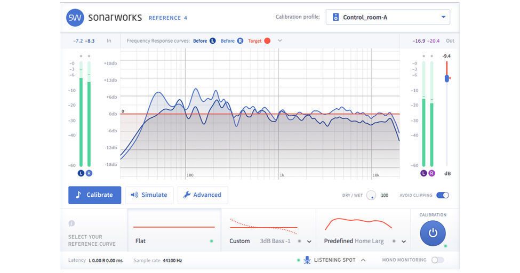The height and width of the screenshot is (273, 520).
Task: Select the Predefined reference curve
Action: pyautogui.click(x=363, y=230)
